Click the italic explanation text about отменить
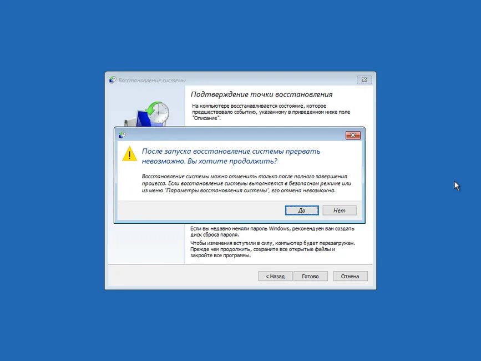The image size is (481, 361). (246, 183)
